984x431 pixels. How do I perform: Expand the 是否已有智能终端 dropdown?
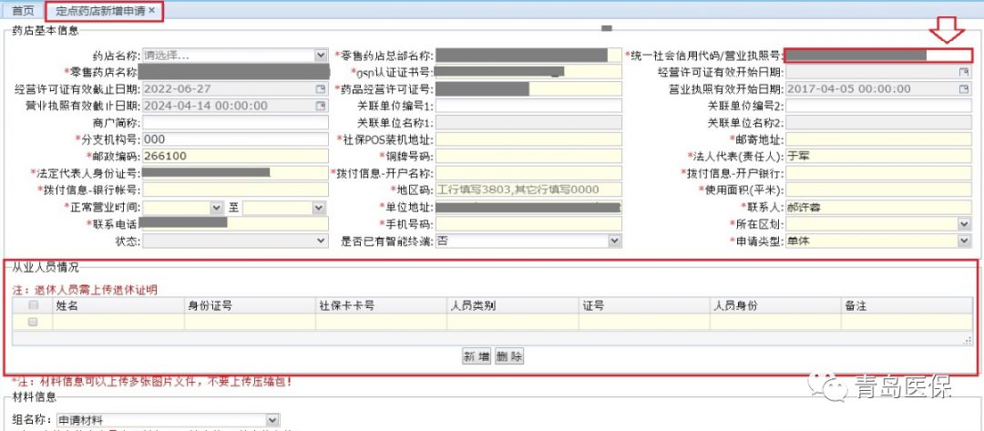pyautogui.click(x=615, y=241)
